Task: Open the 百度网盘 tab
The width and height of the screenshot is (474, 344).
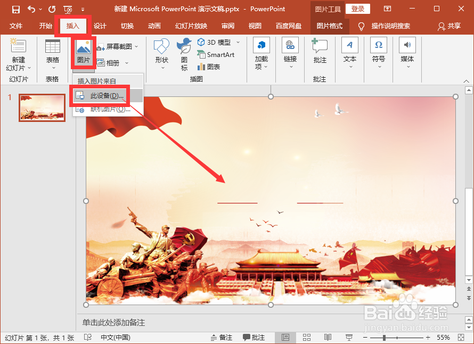Action: pos(288,26)
